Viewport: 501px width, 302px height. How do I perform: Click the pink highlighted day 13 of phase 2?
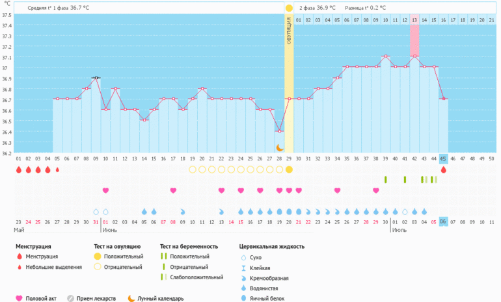[x=414, y=21]
